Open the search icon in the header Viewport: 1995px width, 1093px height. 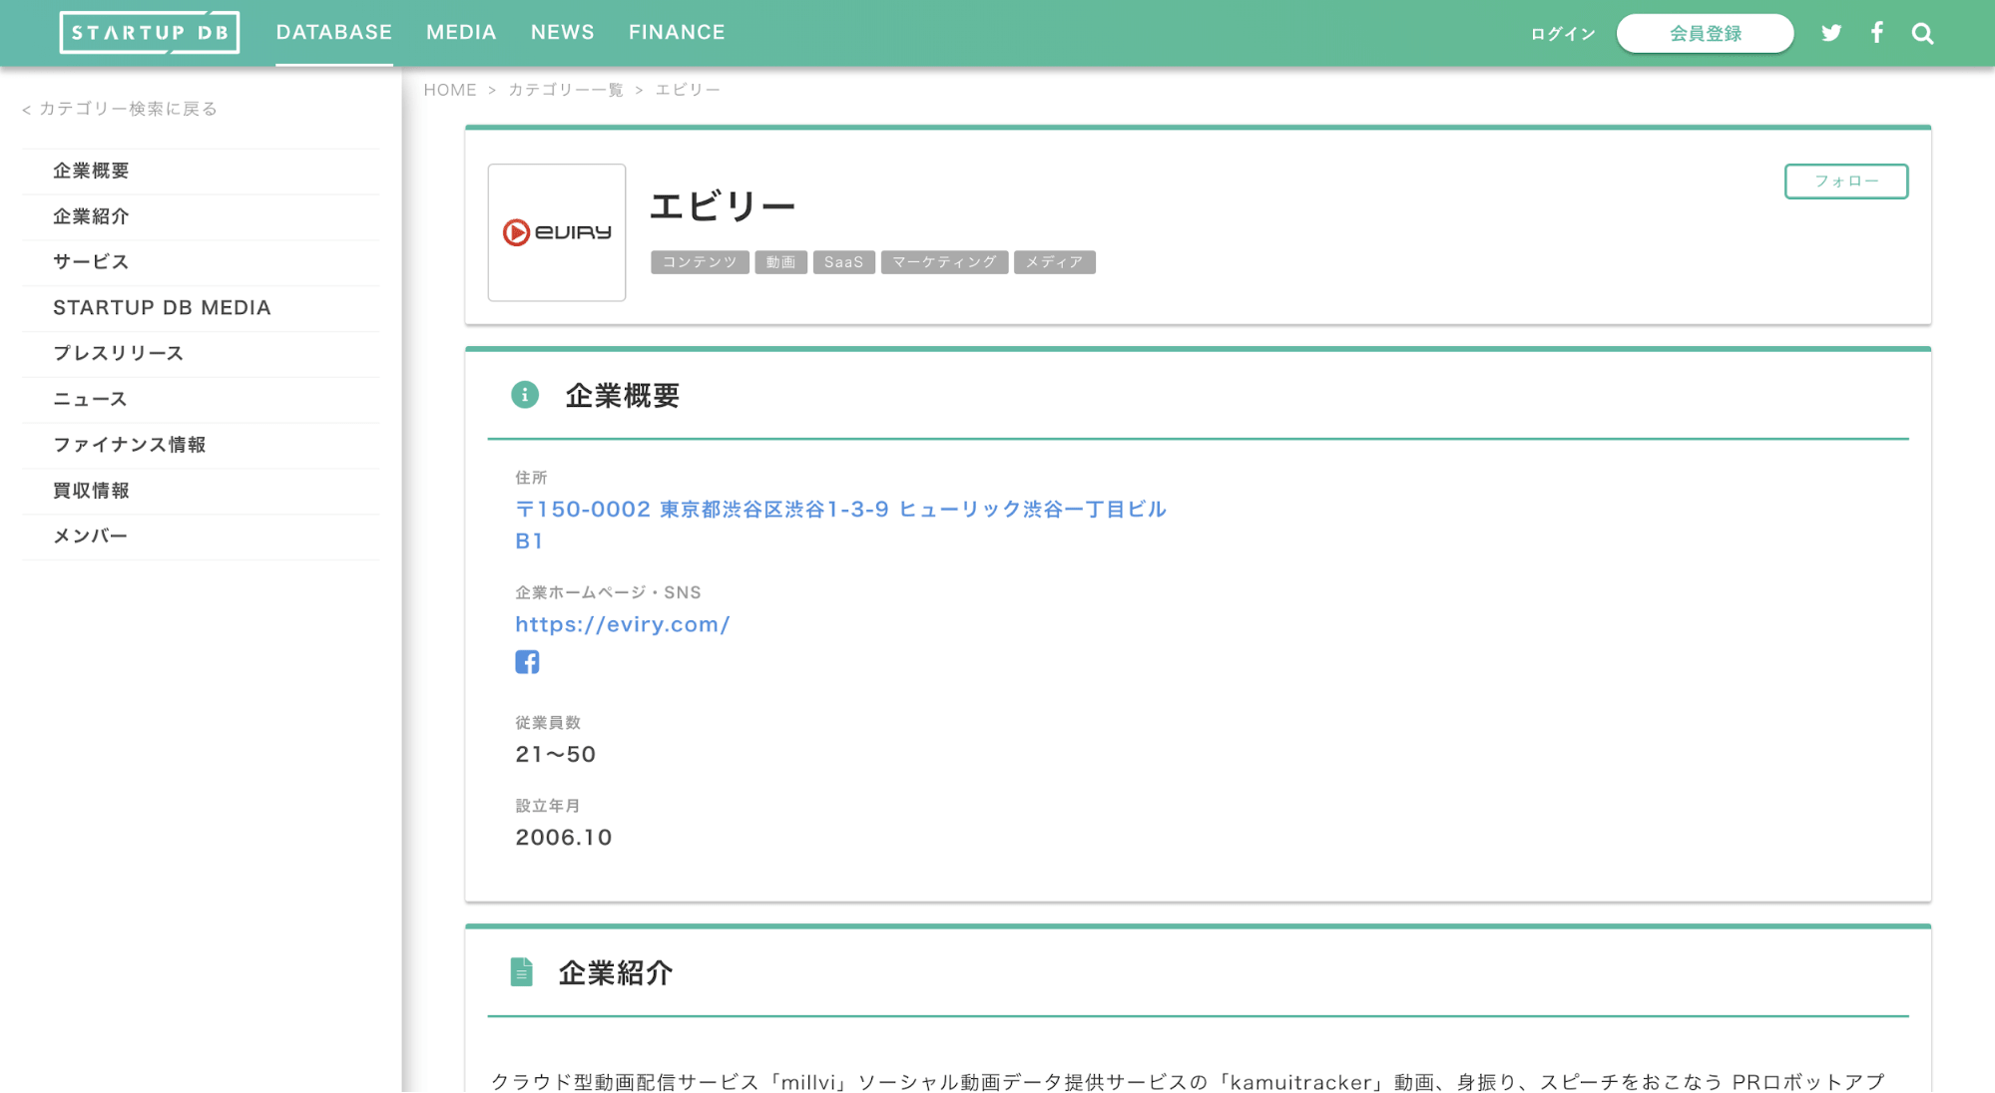tap(1921, 32)
